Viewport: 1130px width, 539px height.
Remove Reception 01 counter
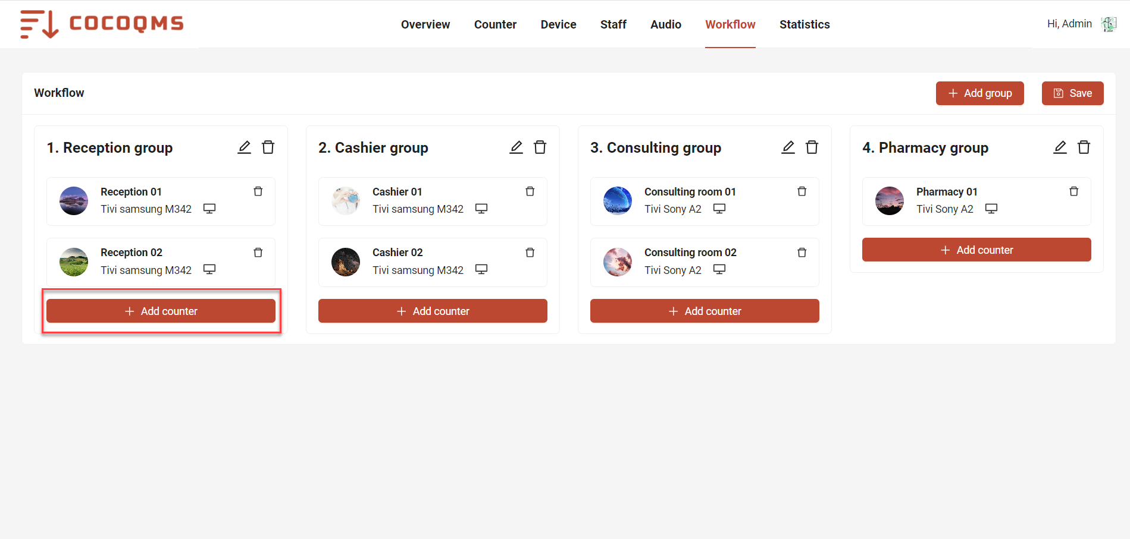[x=258, y=191]
